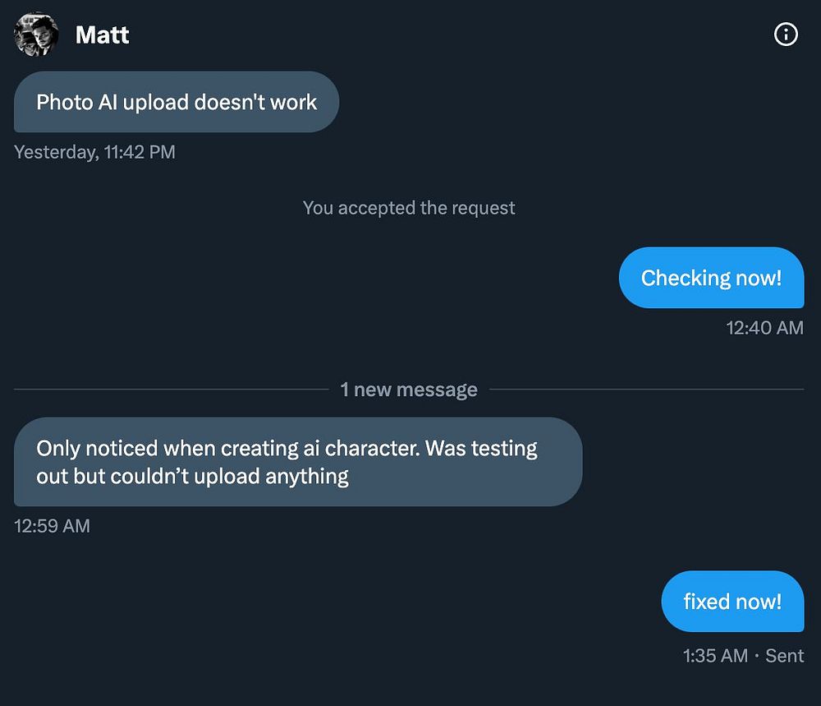Click the "Yesterday, 11:42 PM" timestamp

[x=94, y=152]
